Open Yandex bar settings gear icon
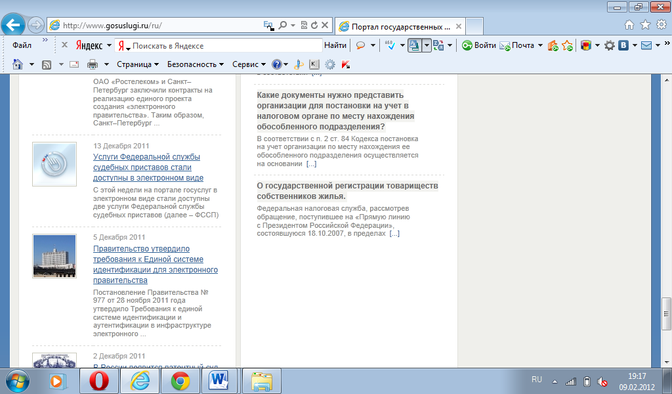The image size is (672, 394). (x=610, y=45)
